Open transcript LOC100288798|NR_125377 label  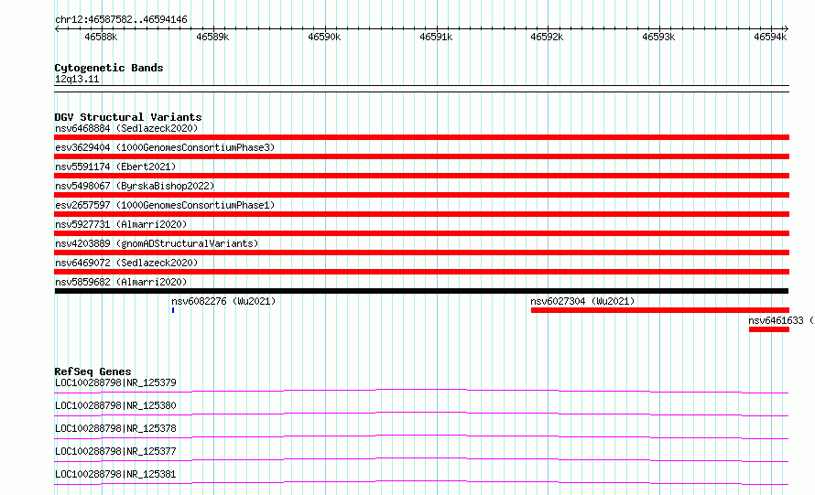pos(115,451)
